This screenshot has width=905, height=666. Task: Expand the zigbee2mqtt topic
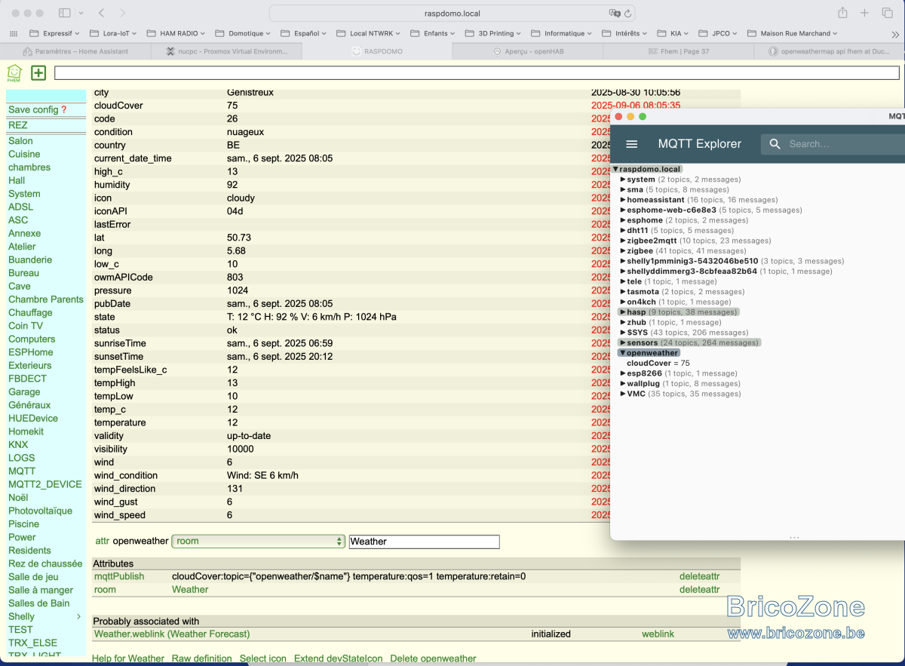click(623, 241)
